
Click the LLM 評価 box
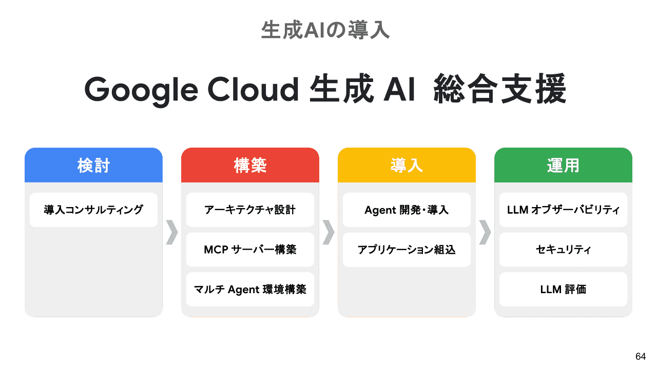(563, 289)
